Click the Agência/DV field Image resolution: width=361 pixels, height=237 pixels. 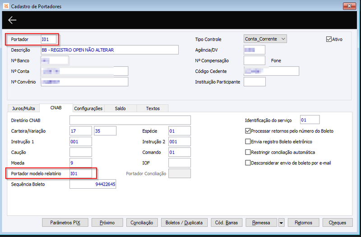click(x=255, y=50)
